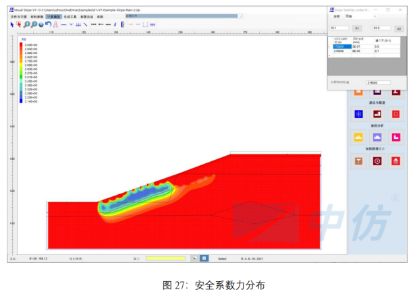Click the red house icon in side panel

(x=396, y=161)
